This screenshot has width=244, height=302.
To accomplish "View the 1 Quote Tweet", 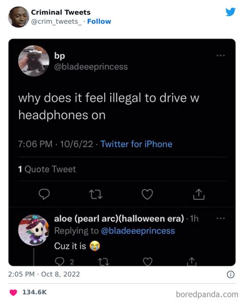I will click(47, 169).
